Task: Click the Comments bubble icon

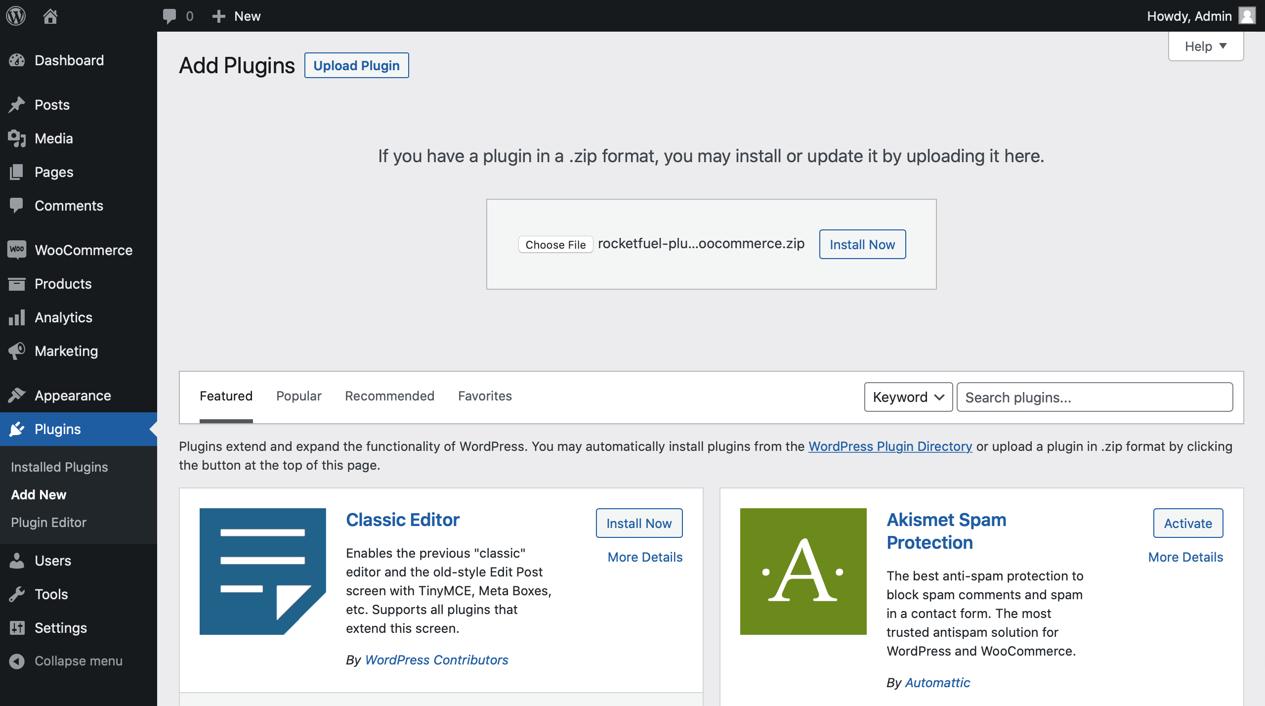Action: [x=169, y=15]
